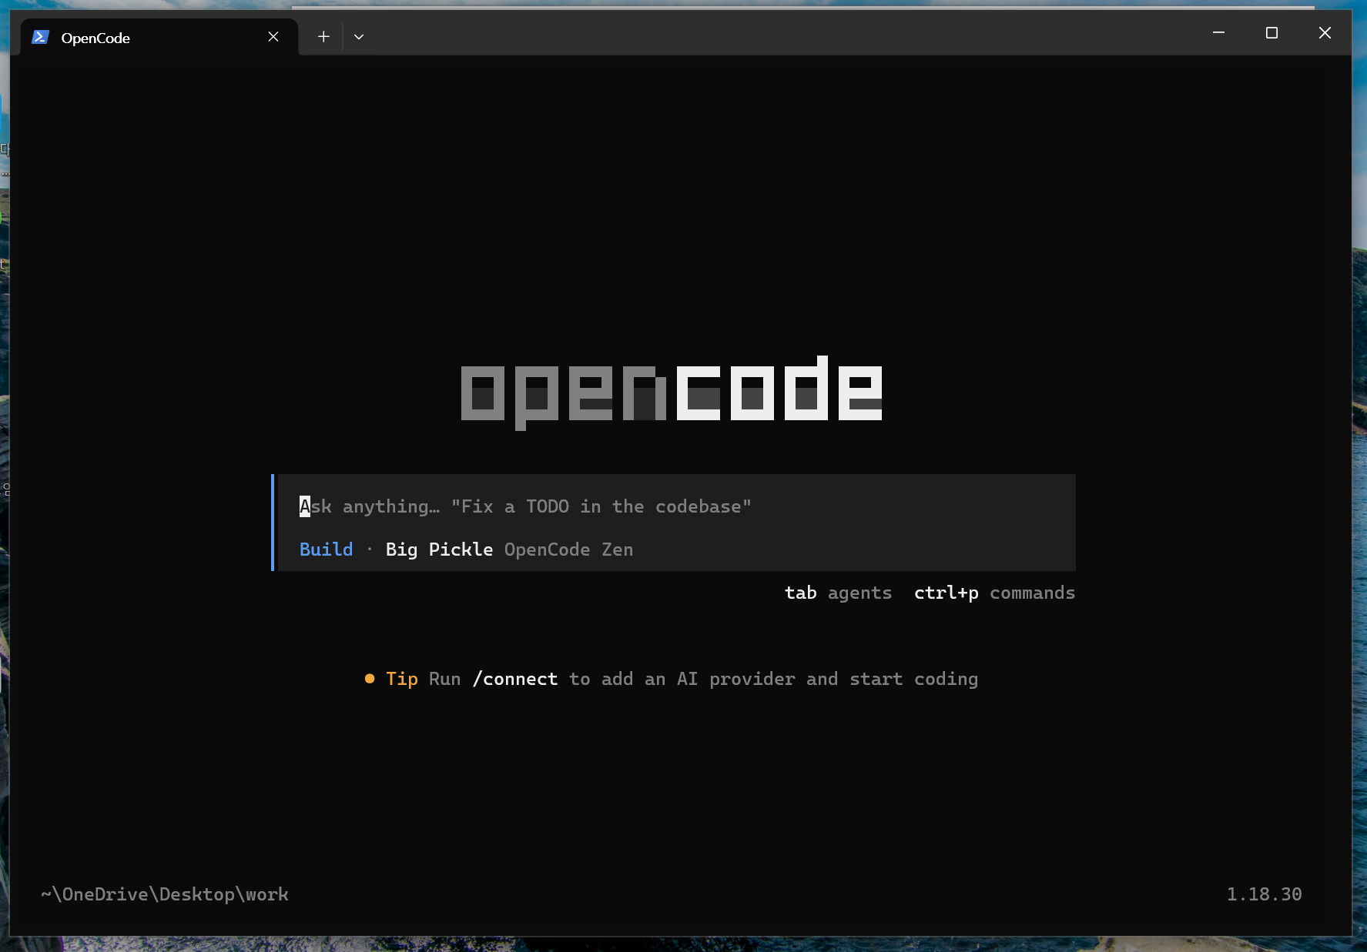Close the terminal window
Image resolution: width=1367 pixels, height=952 pixels.
tap(1325, 32)
